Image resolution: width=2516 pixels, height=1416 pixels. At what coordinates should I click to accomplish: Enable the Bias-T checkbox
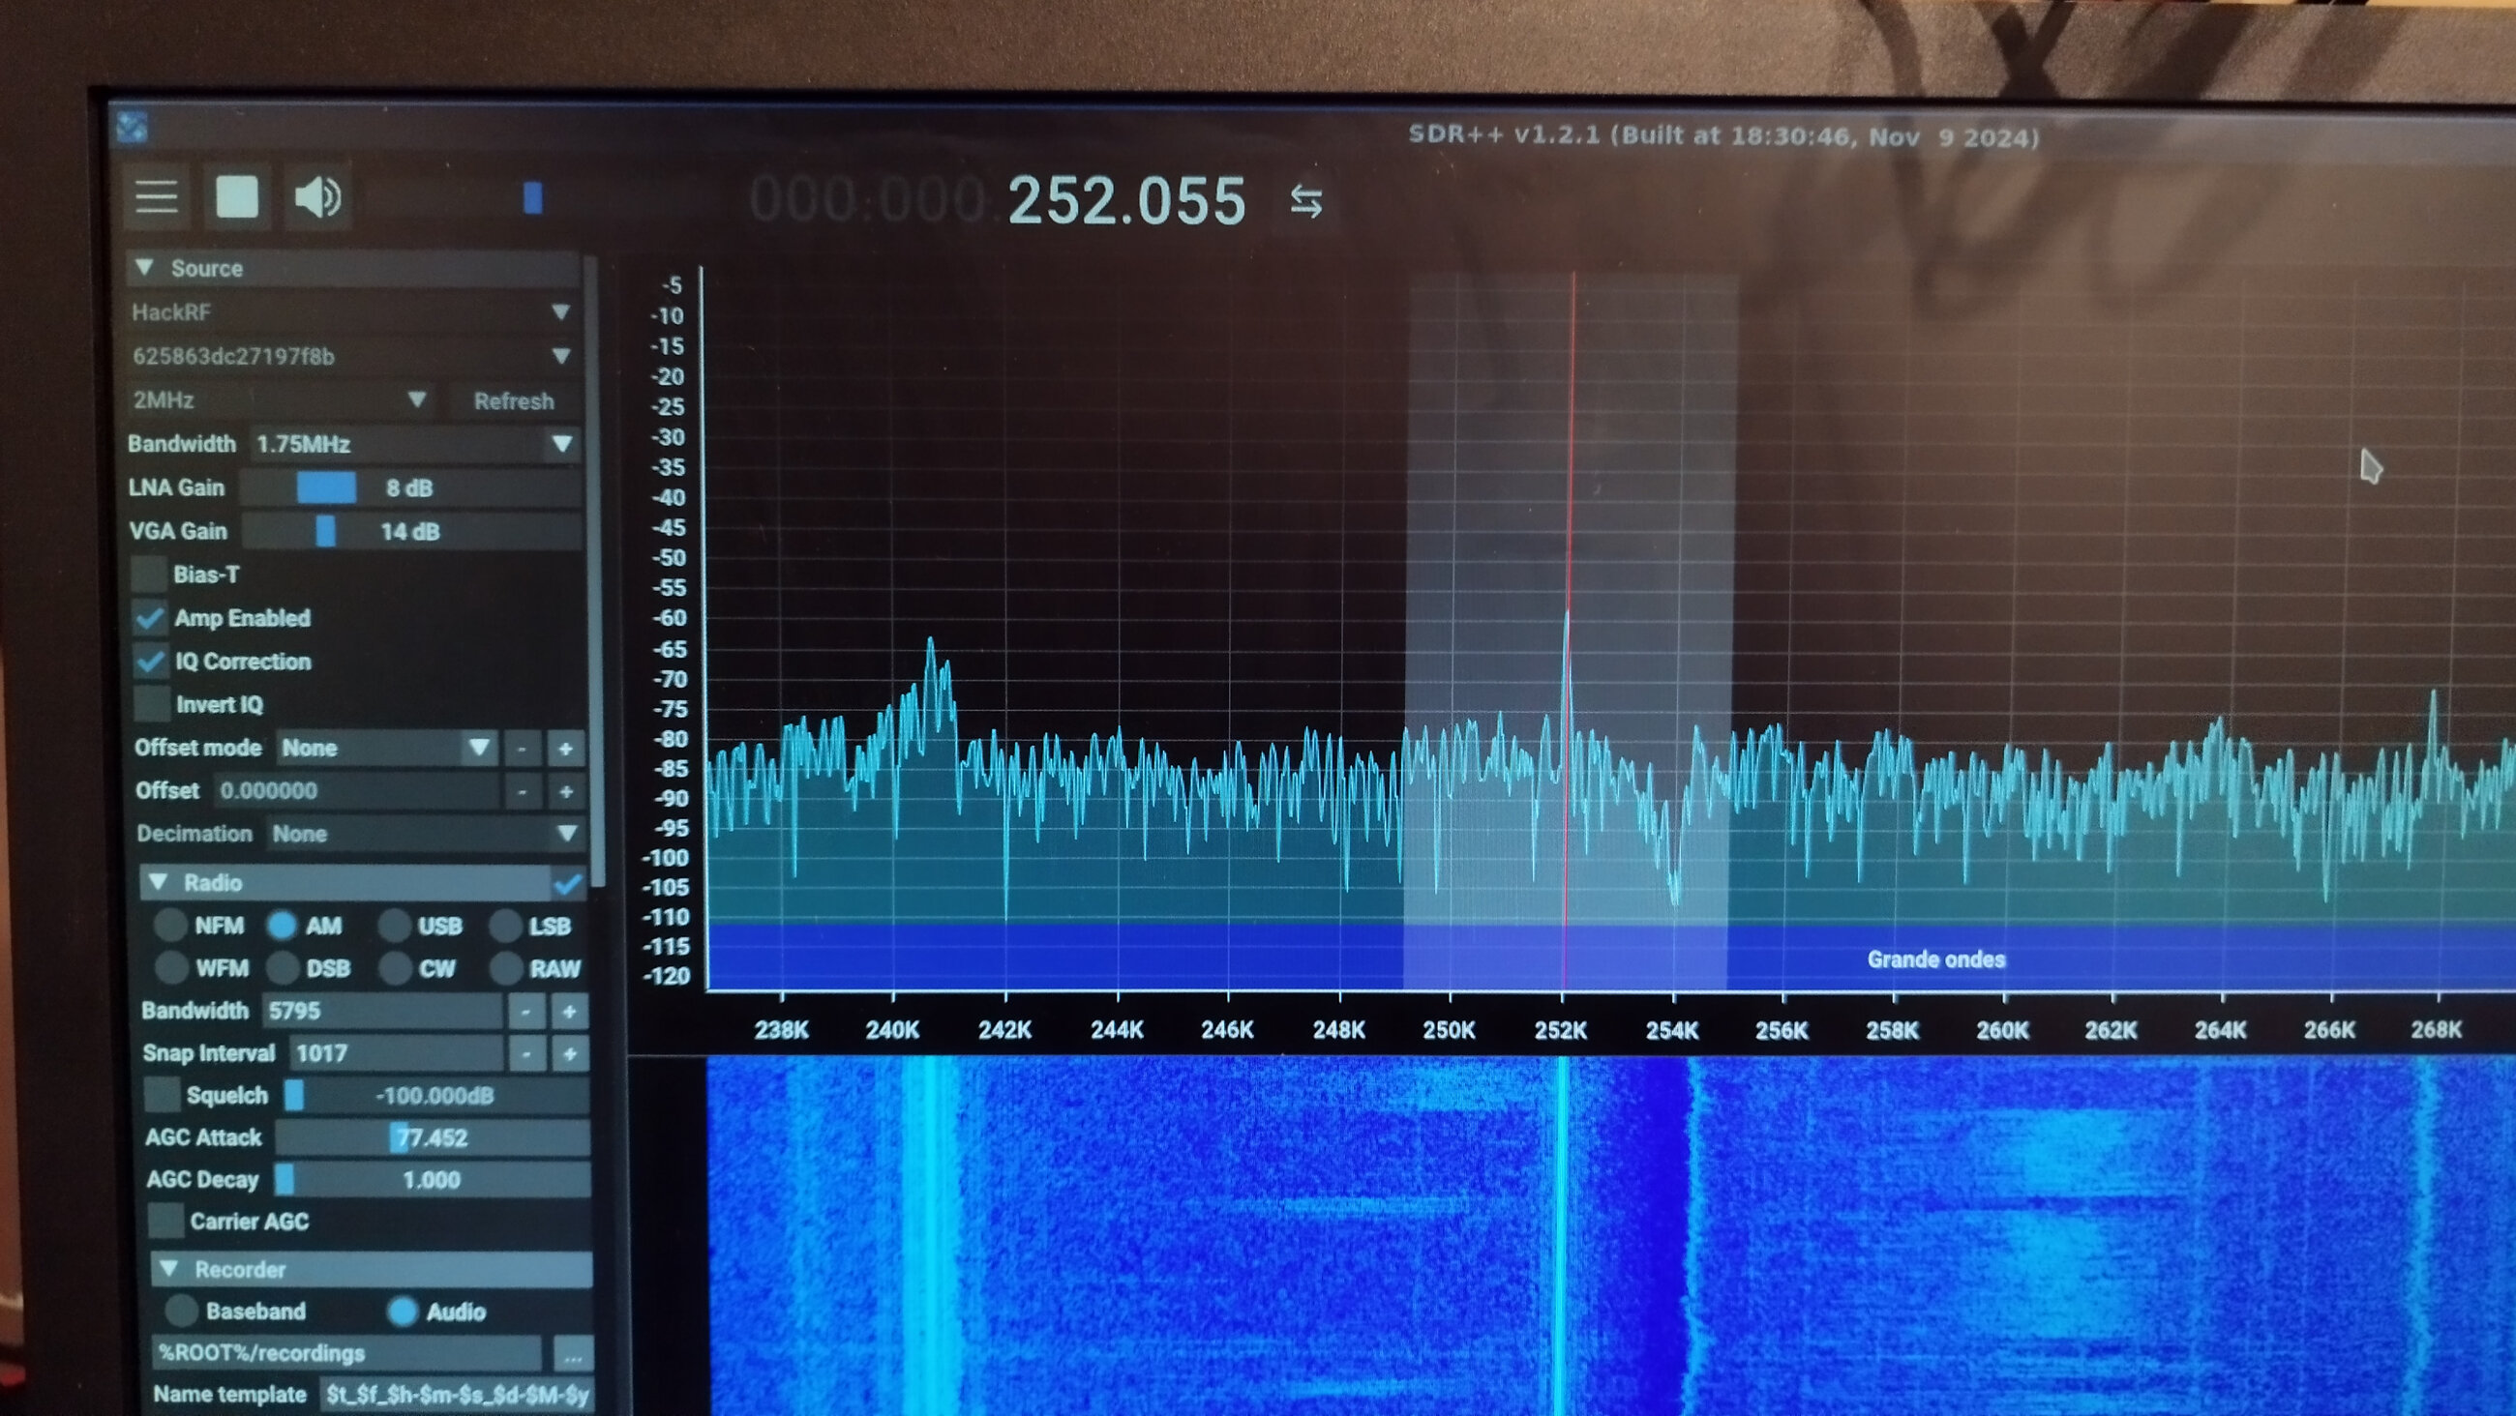coord(149,575)
